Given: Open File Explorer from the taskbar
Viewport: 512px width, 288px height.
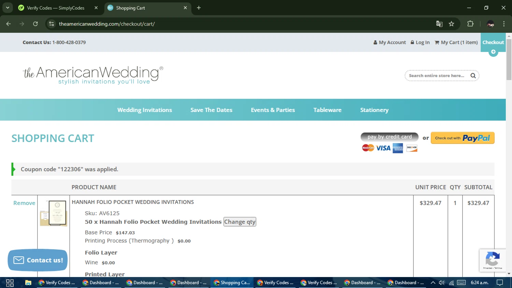Looking at the screenshot, I should point(28,283).
